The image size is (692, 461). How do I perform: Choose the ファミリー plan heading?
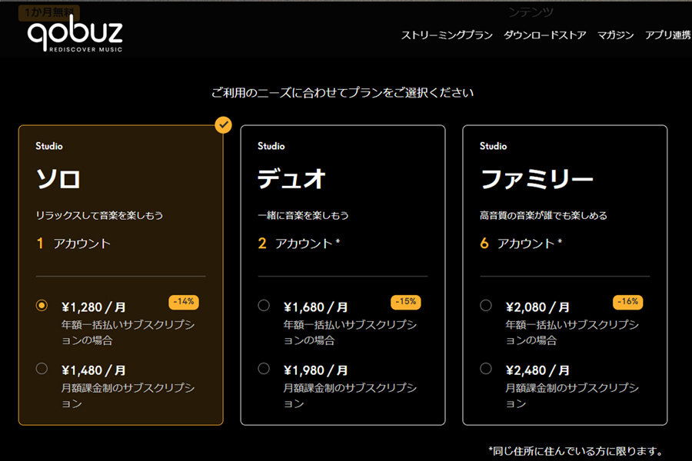537,179
